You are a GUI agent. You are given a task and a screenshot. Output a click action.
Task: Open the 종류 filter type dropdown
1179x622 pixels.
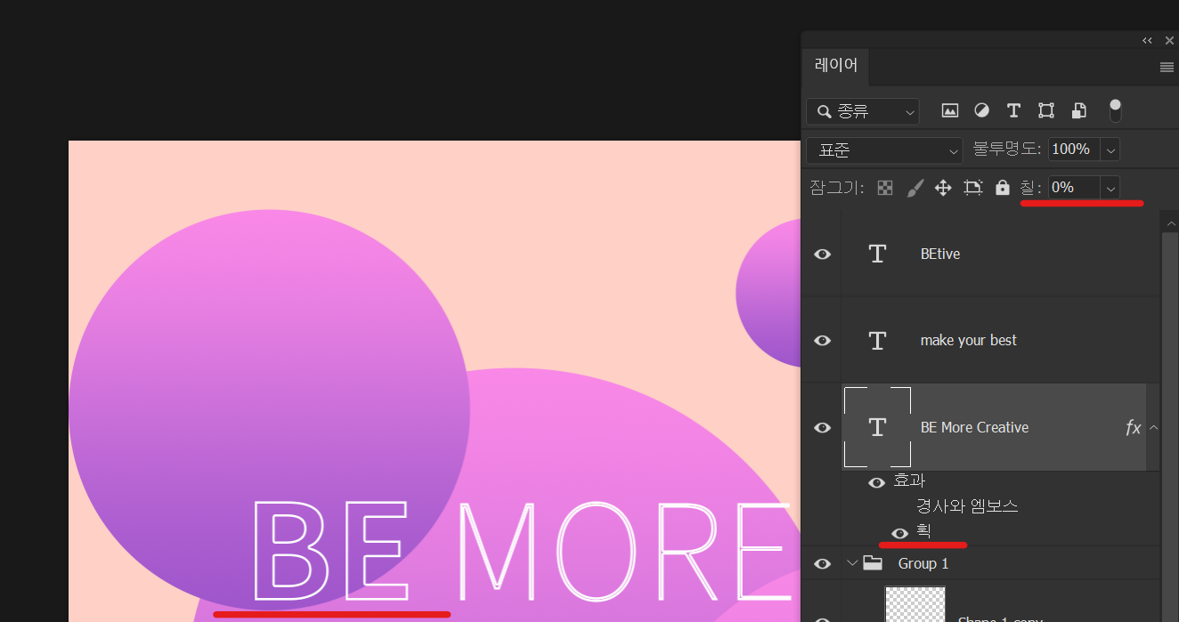(x=862, y=111)
